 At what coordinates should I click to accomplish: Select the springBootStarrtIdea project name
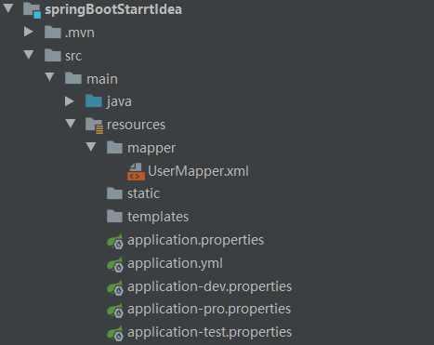point(113,9)
